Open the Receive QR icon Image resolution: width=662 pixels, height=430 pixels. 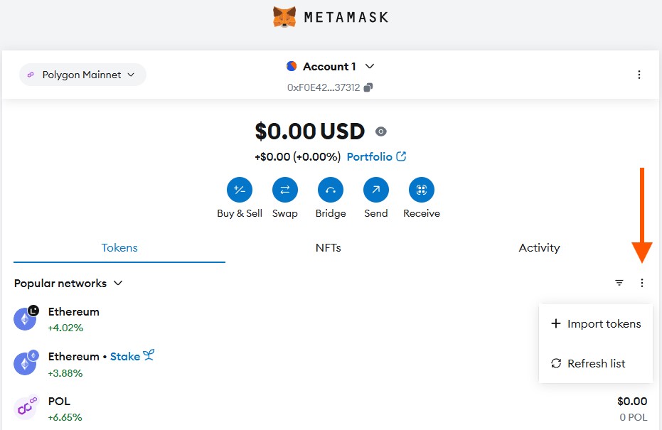pos(422,190)
